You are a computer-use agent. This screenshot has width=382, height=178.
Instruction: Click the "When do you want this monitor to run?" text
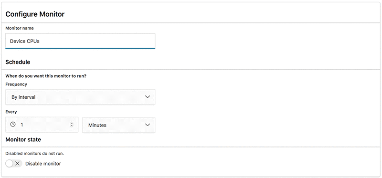point(46,76)
